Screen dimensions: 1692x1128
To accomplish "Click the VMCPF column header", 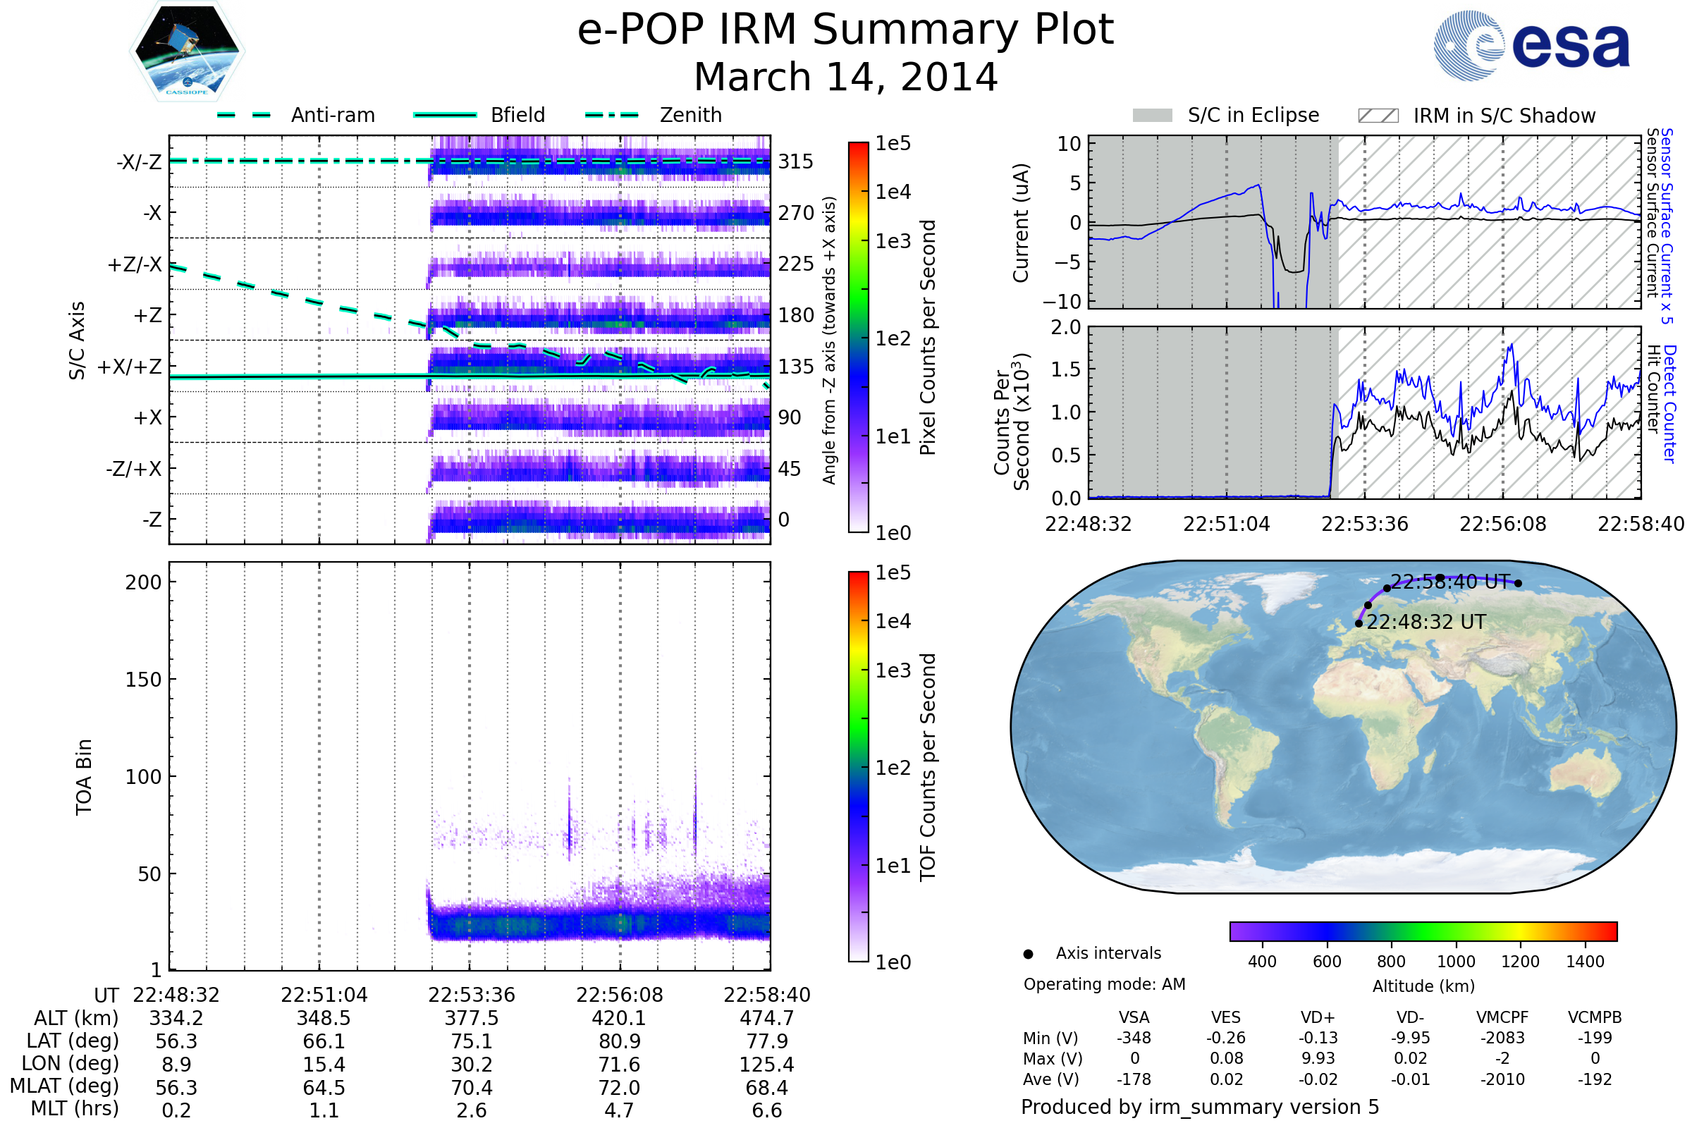I will (1502, 1017).
